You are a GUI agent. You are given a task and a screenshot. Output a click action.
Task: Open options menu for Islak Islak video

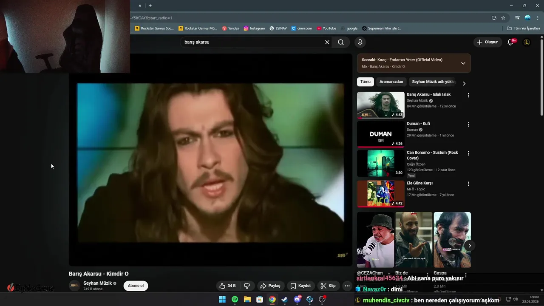point(468,95)
